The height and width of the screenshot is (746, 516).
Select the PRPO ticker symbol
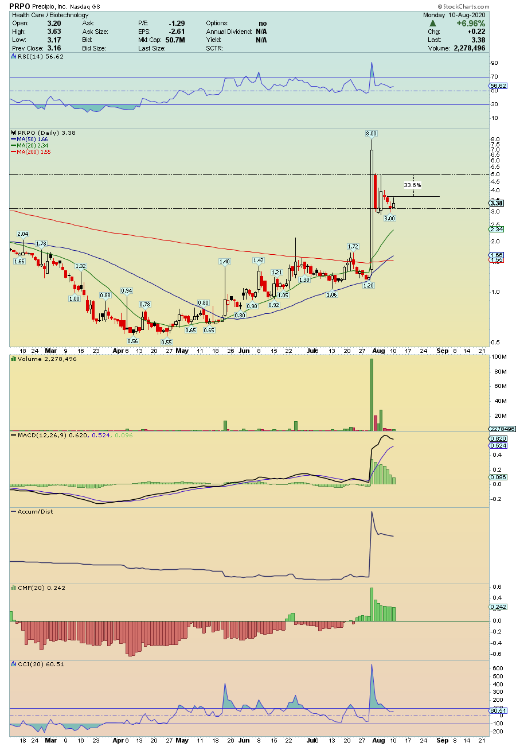coord(19,6)
